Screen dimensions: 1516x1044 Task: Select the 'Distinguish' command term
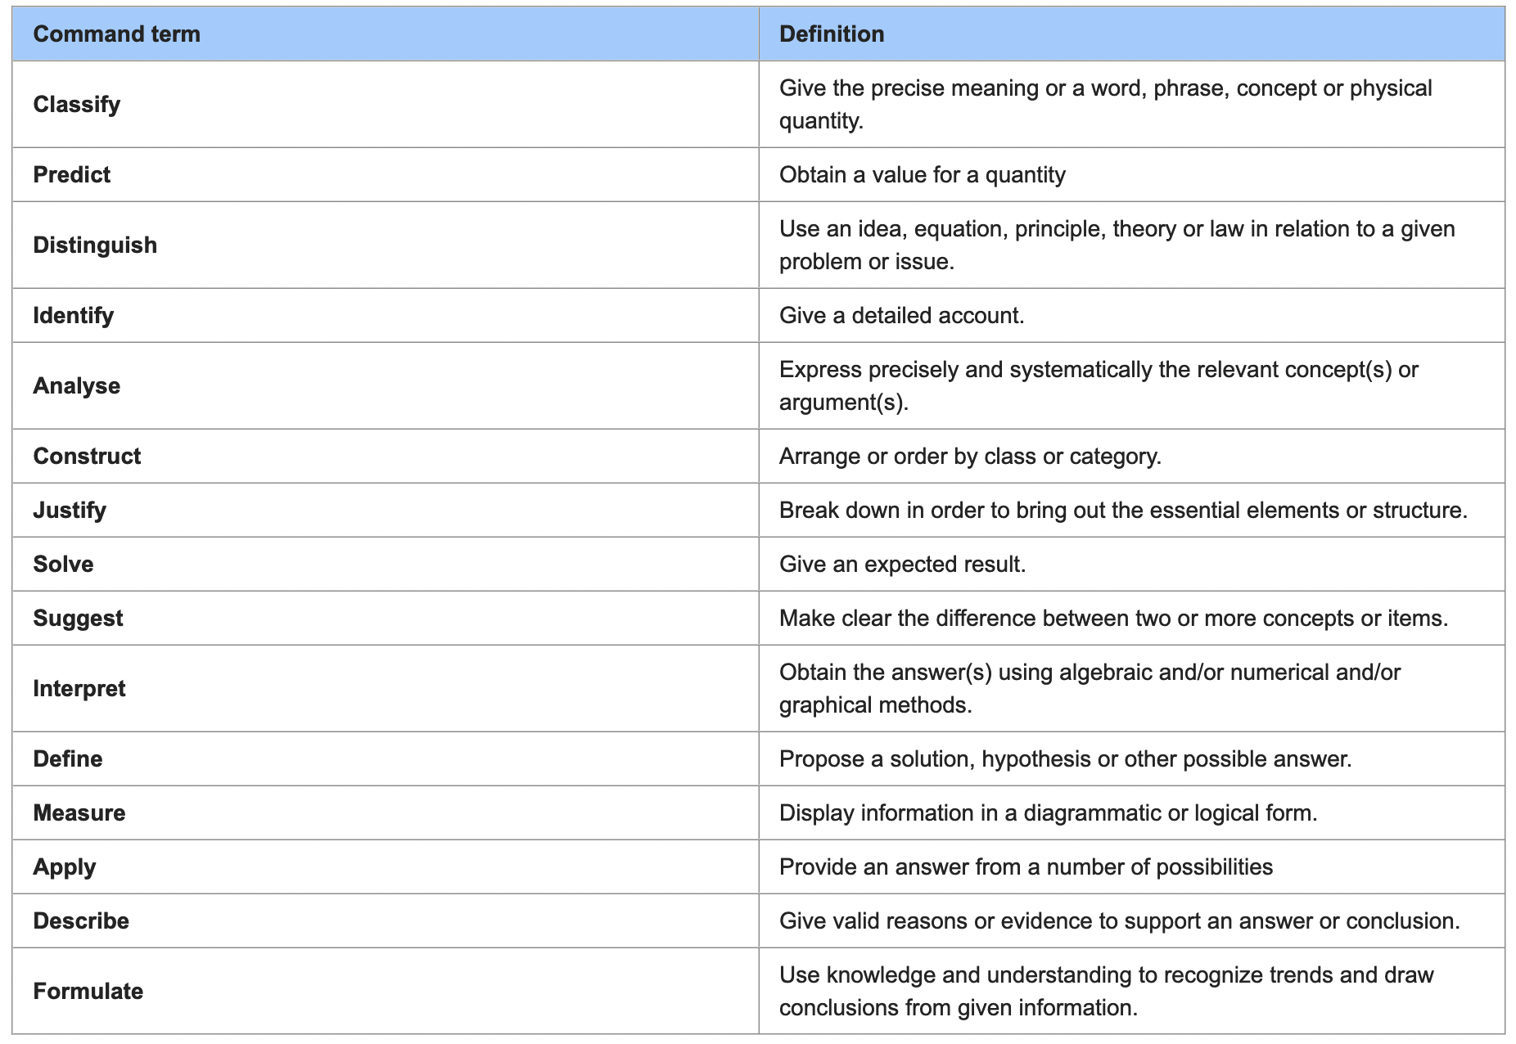coord(95,245)
